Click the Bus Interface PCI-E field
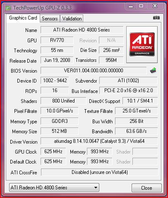Image resolution: width=168 pixels, height=198 pixels. [x=128, y=90]
